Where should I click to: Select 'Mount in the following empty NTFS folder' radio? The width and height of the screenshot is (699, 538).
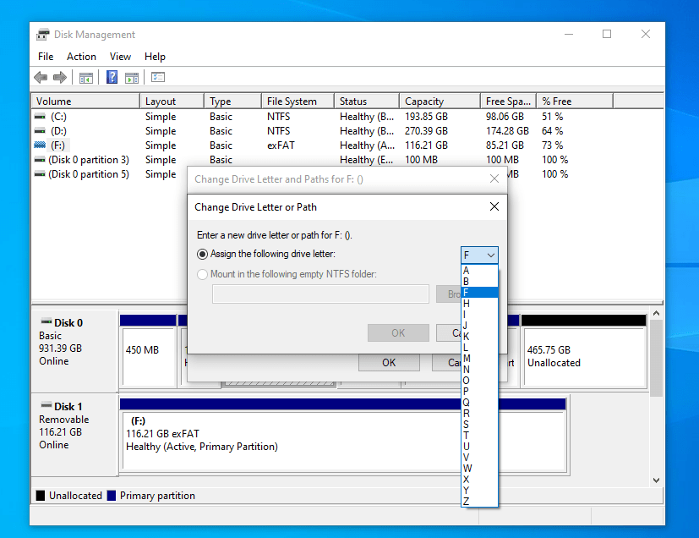point(202,274)
